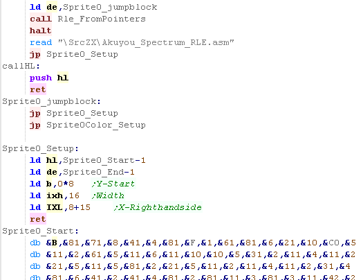Click the ;X-Righthandside comment
The height and width of the screenshot is (280, 363).
pyautogui.click(x=158, y=207)
